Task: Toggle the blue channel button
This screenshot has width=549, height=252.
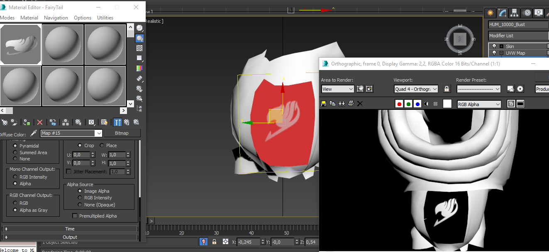Action: point(417,104)
